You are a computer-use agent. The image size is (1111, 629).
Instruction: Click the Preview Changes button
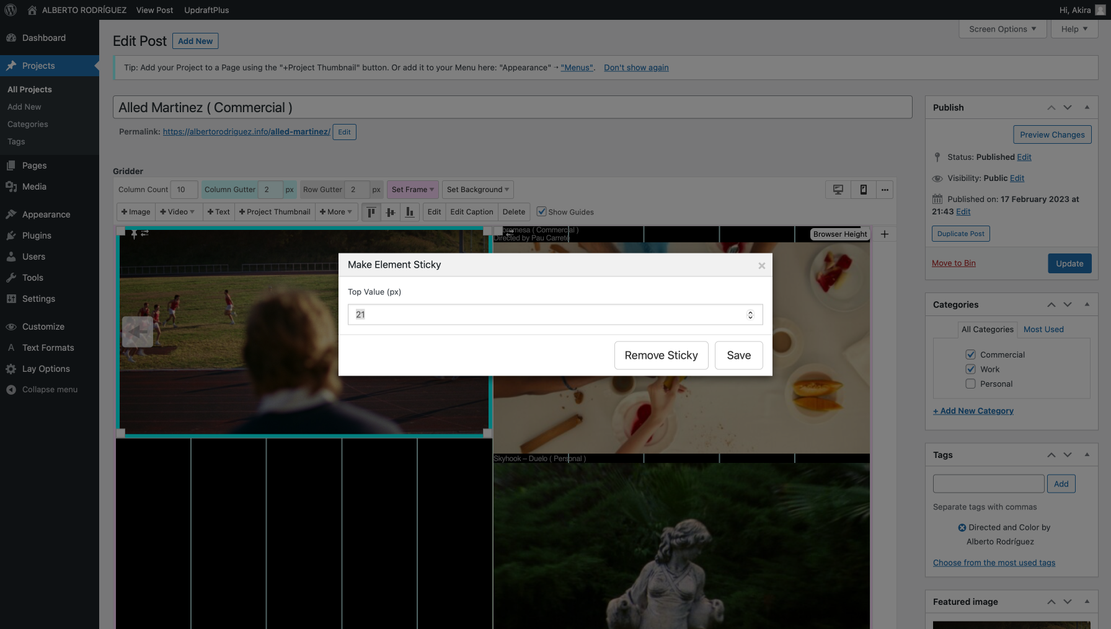[1052, 134]
